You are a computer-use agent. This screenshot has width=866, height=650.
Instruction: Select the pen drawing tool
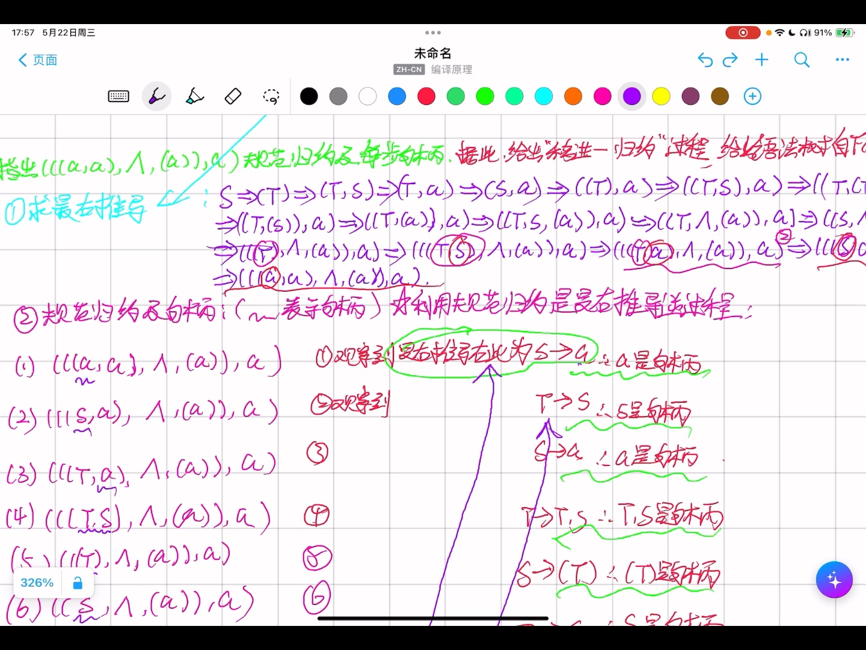pyautogui.click(x=156, y=96)
